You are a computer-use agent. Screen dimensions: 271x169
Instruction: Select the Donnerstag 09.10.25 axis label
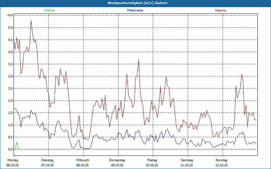tap(117, 163)
